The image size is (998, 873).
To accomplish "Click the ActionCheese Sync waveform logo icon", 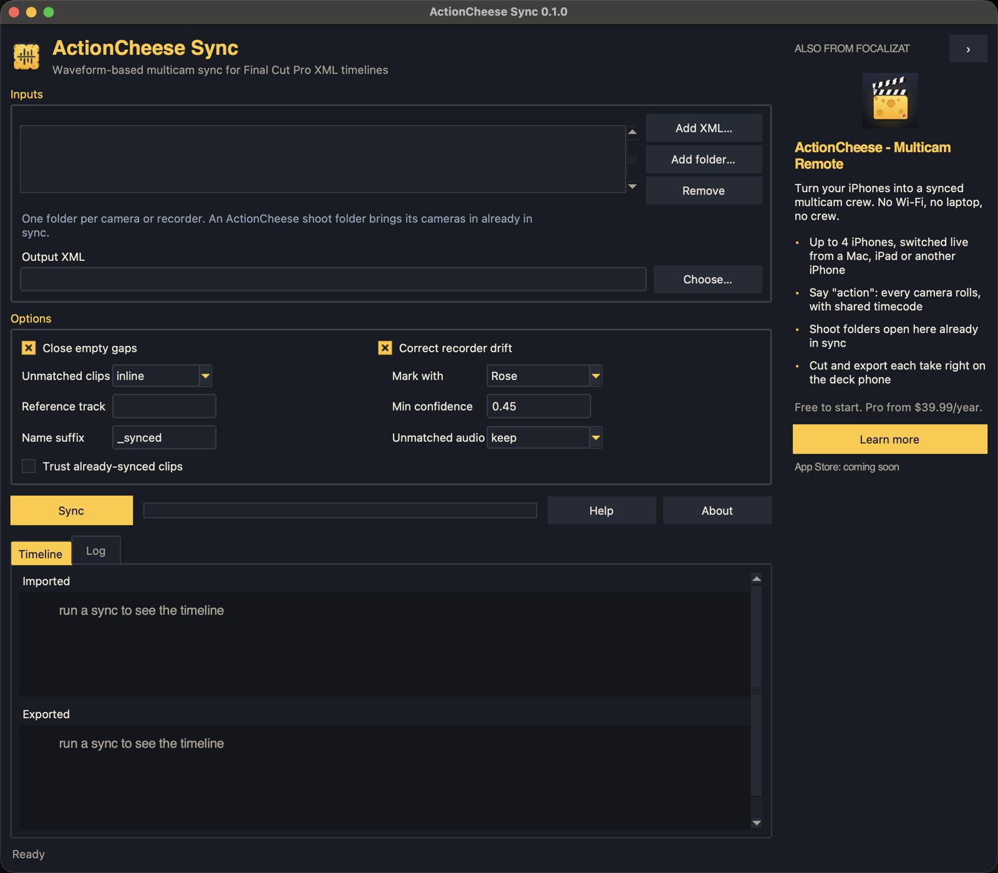I will tap(26, 57).
